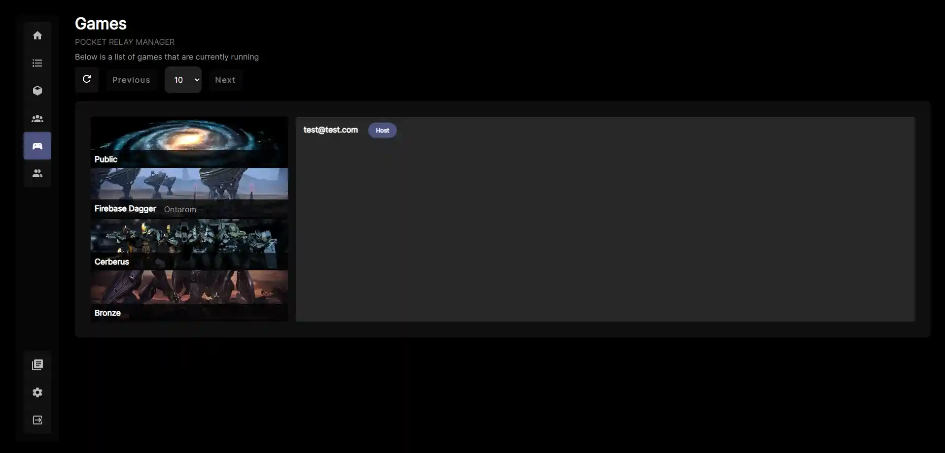This screenshot has height=453, width=945.
Task: Open the list icon in the sidebar
Action: click(x=37, y=63)
